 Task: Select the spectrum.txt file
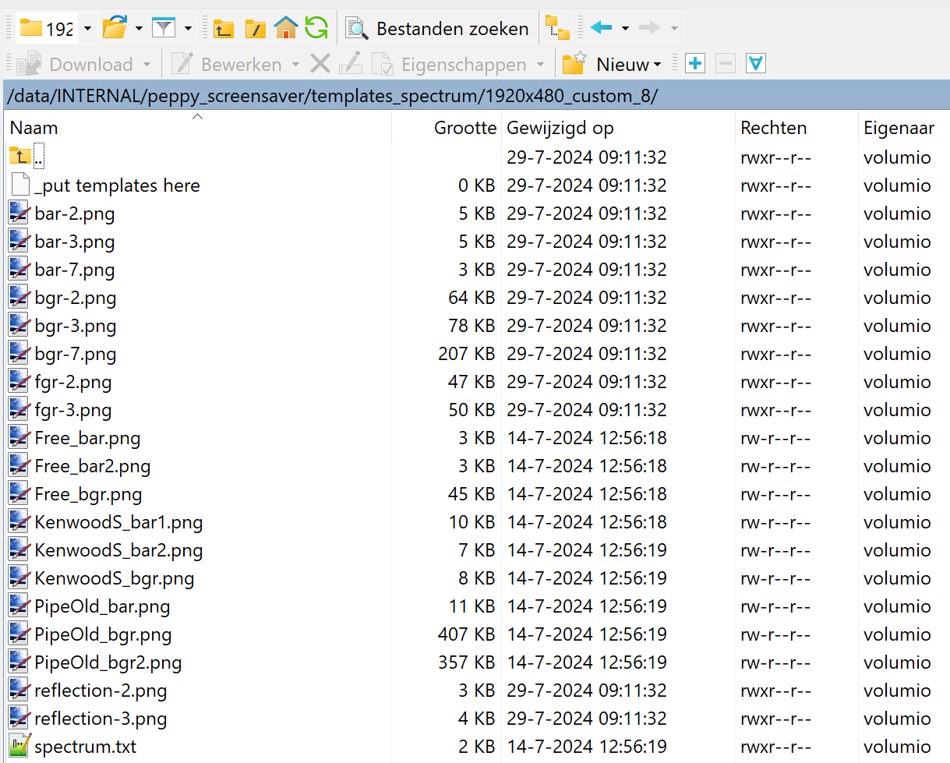click(86, 747)
